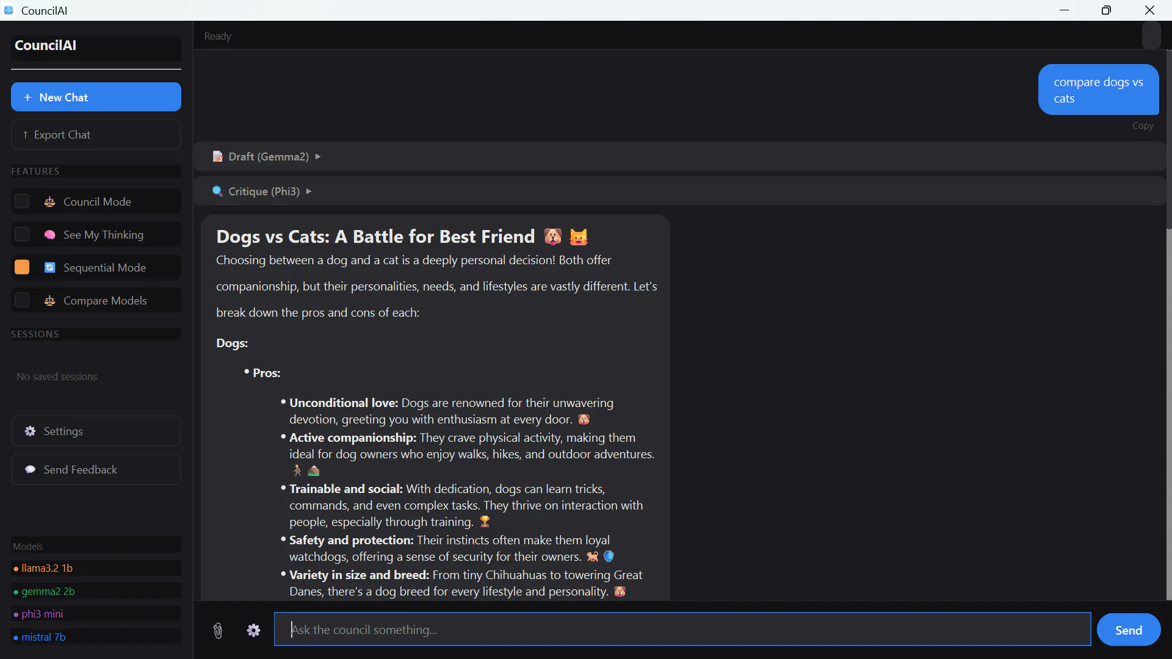This screenshot has width=1172, height=659.
Task: Click the plus icon on New Chat
Action: pyautogui.click(x=27, y=98)
